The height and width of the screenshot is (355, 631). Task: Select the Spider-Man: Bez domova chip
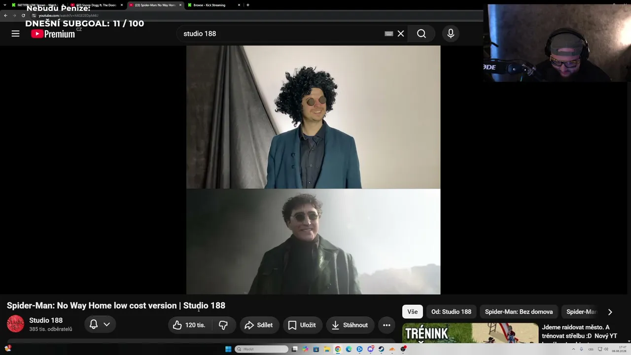click(519, 312)
